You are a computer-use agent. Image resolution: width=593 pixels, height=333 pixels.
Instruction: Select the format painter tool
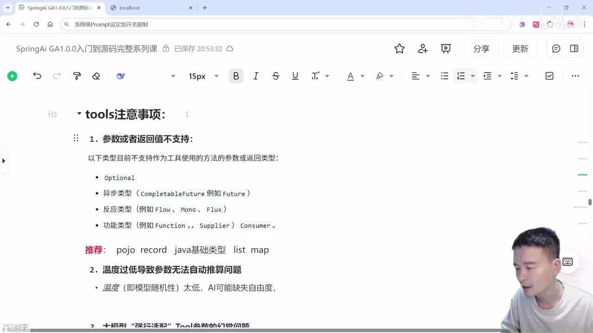coord(77,76)
